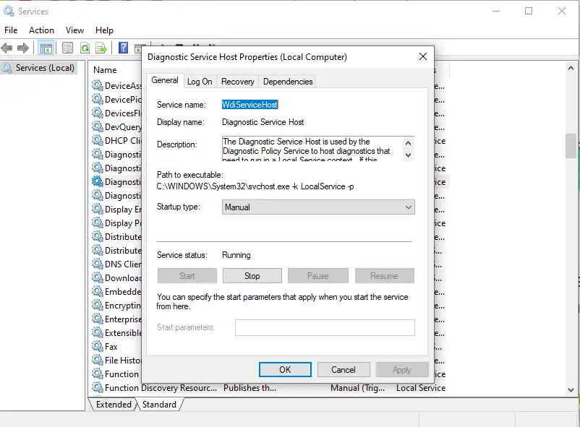The height and width of the screenshot is (427, 580).
Task: Close the Diagnostic Service Host Properties dialog
Action: pos(423,56)
